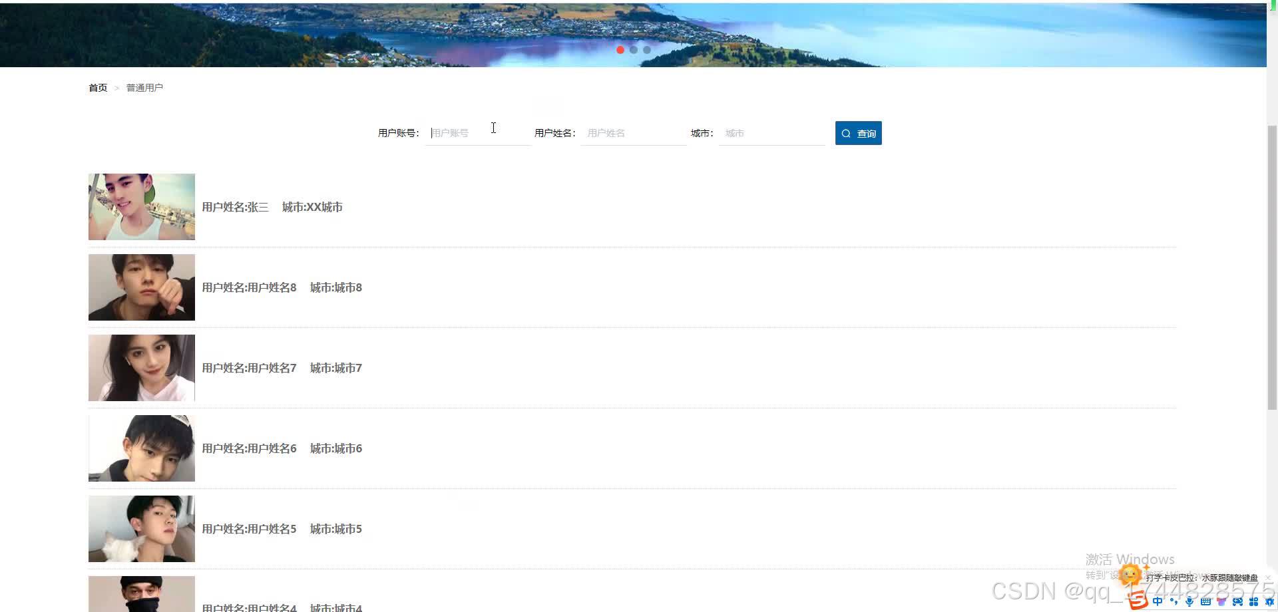
Task: Open 用户姓名8's profile photo
Action: (142, 287)
